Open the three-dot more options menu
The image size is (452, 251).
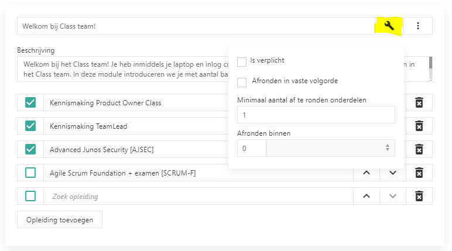[x=418, y=26]
